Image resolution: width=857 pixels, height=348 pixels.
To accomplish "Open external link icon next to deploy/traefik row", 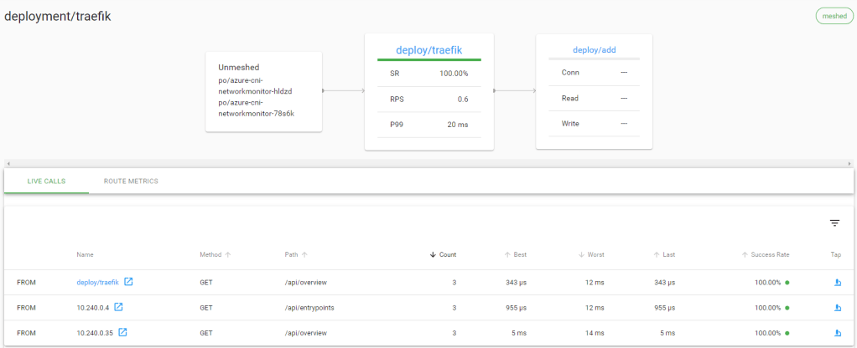I will coord(128,282).
